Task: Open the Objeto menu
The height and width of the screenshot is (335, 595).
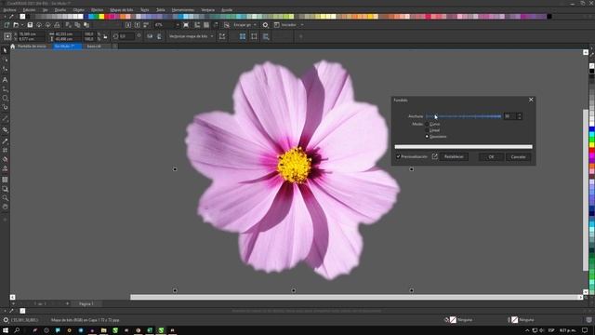Action: pos(78,10)
